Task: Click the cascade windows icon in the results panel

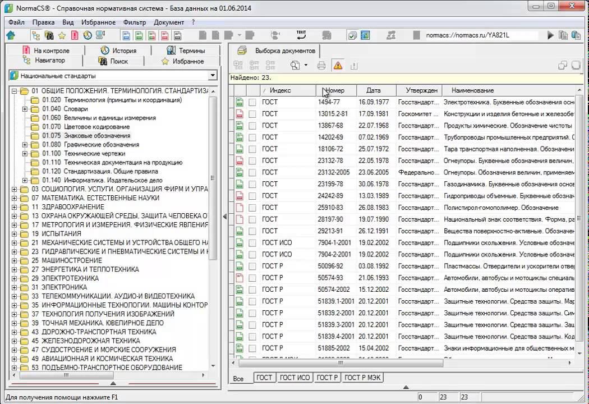Action: (x=562, y=66)
